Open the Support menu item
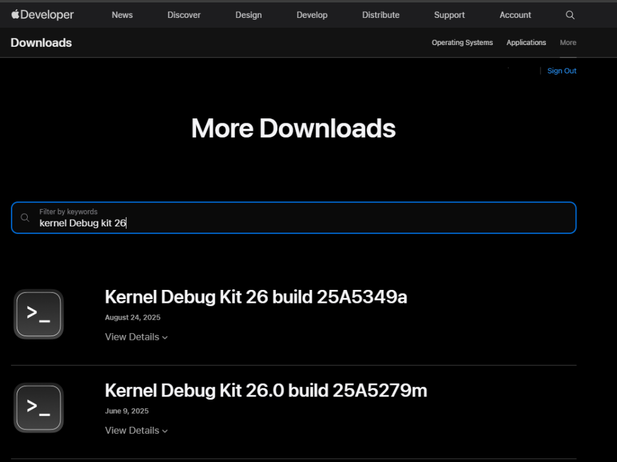Screen dimensions: 617x462 click(449, 15)
